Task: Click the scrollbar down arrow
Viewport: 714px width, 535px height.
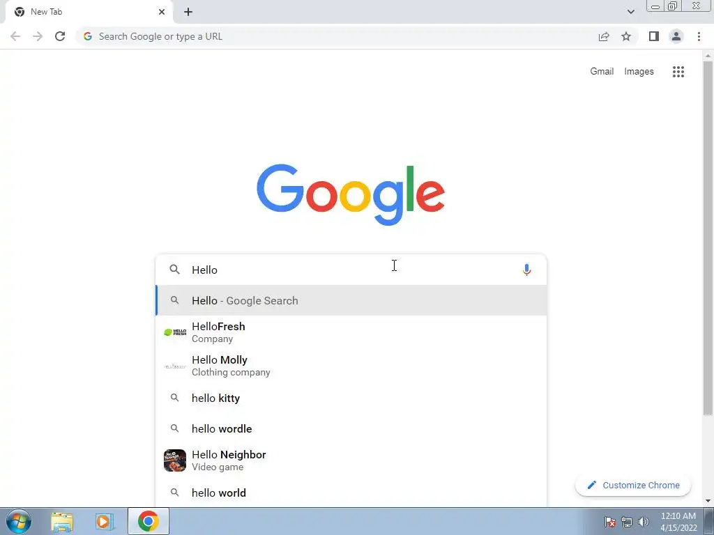Action: click(708, 501)
